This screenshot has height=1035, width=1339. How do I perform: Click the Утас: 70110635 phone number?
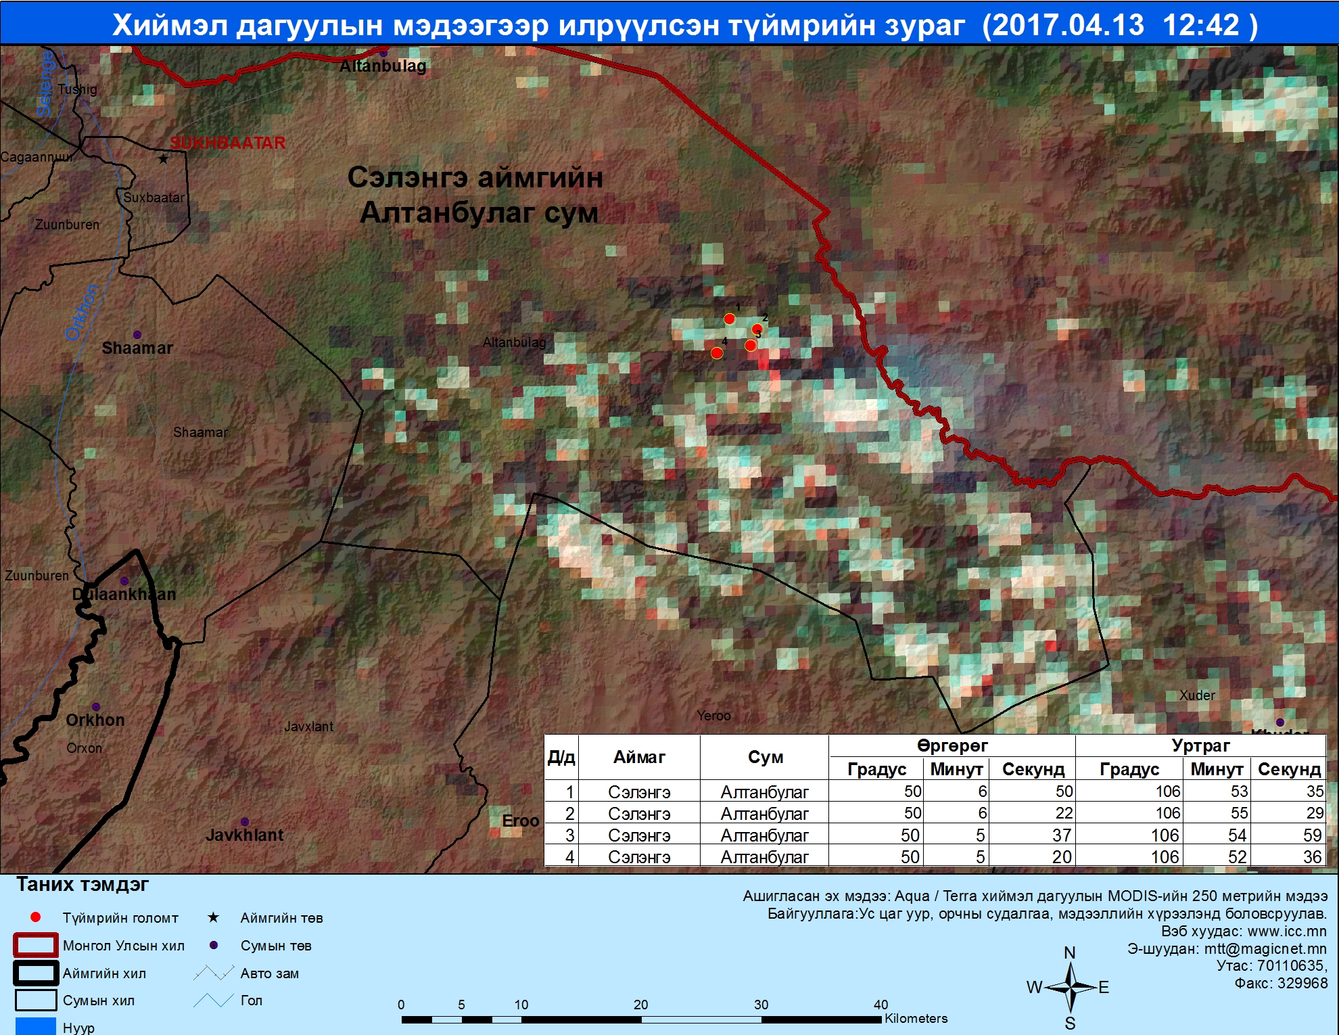[1272, 966]
